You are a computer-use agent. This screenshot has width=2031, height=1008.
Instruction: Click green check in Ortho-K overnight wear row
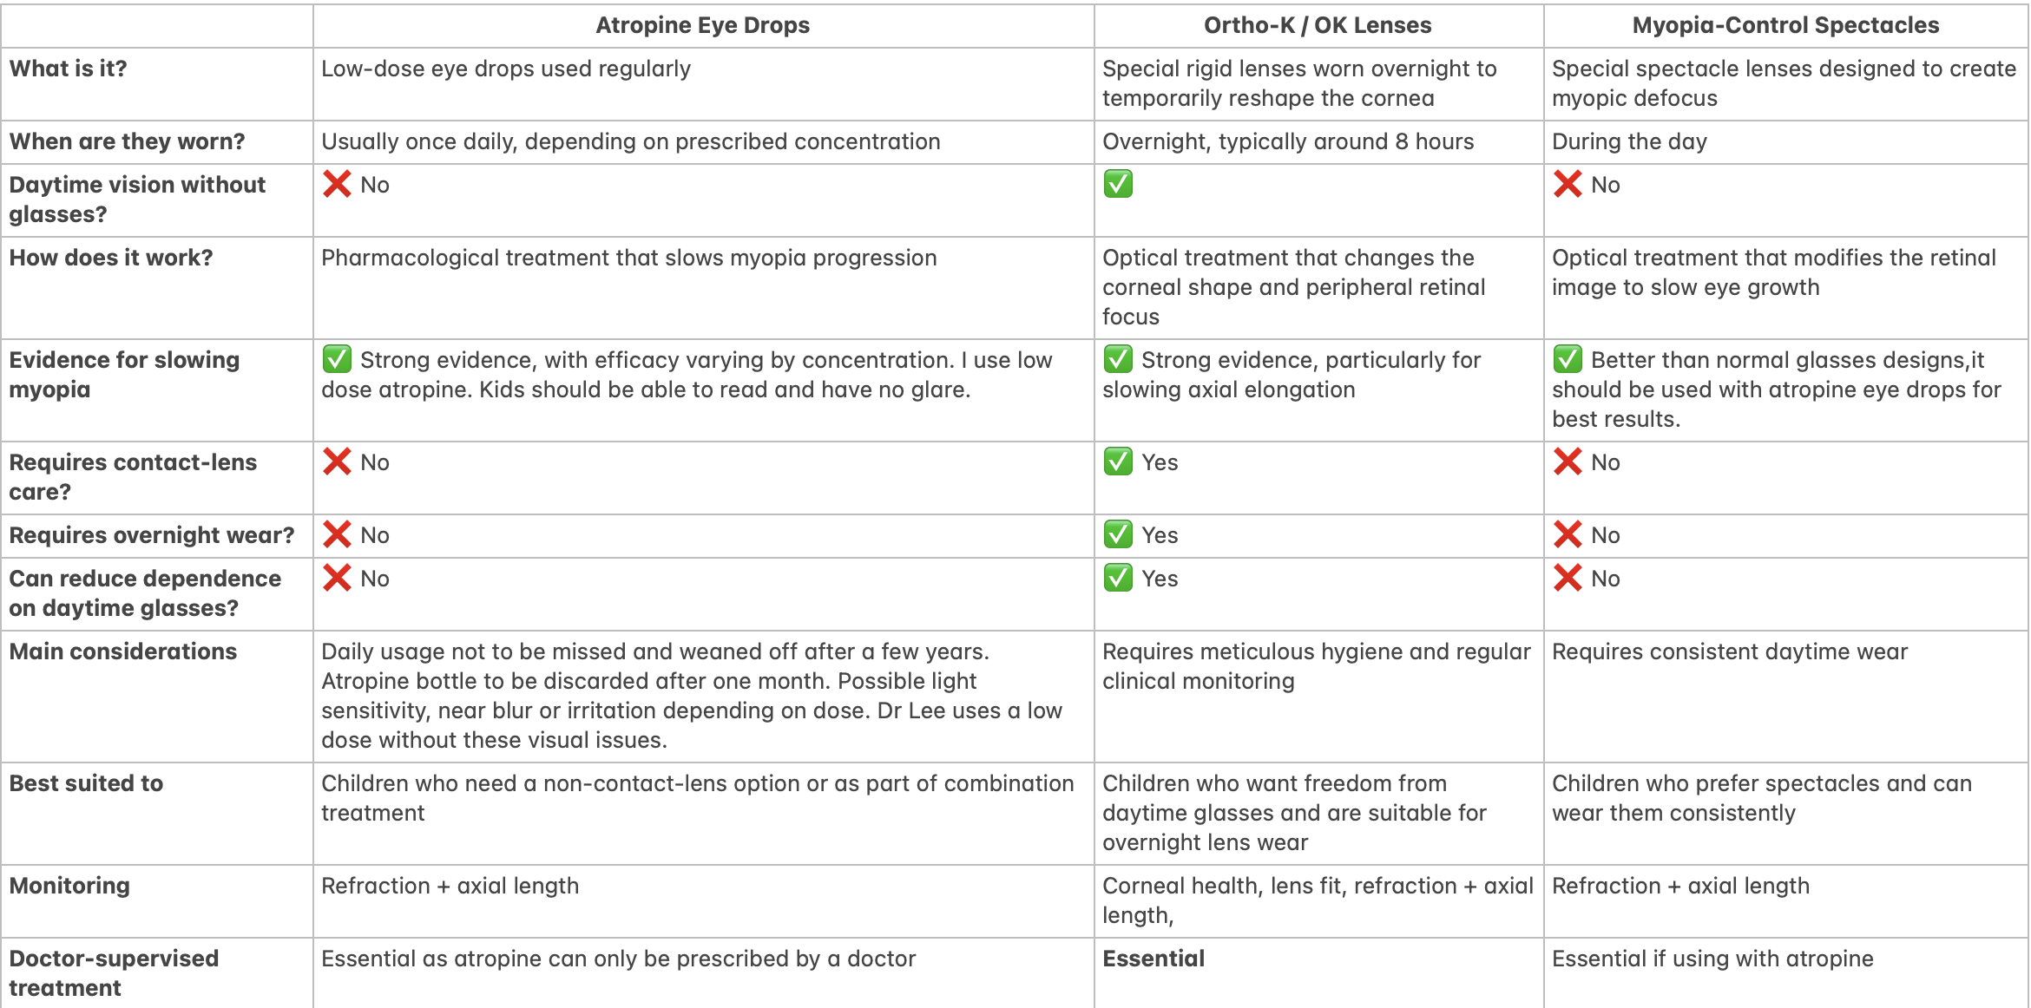[x=1118, y=534]
